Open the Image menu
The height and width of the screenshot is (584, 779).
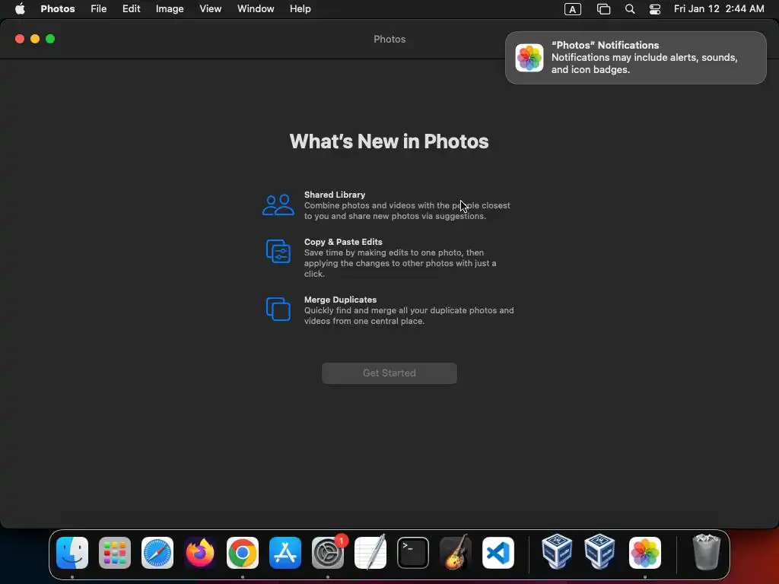click(170, 9)
